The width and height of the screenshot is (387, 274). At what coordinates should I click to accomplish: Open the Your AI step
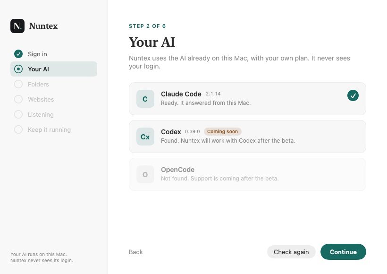pos(54,69)
